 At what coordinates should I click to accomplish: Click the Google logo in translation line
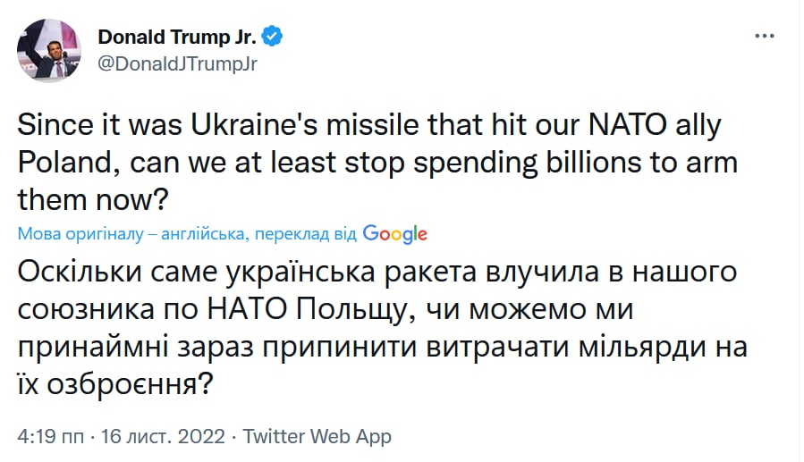(x=395, y=234)
